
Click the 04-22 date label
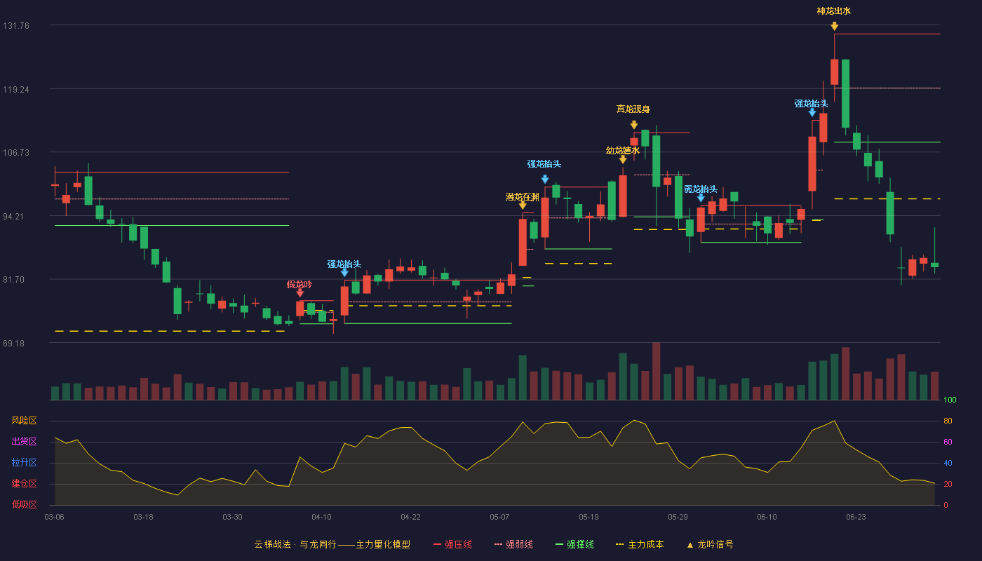[x=410, y=517]
